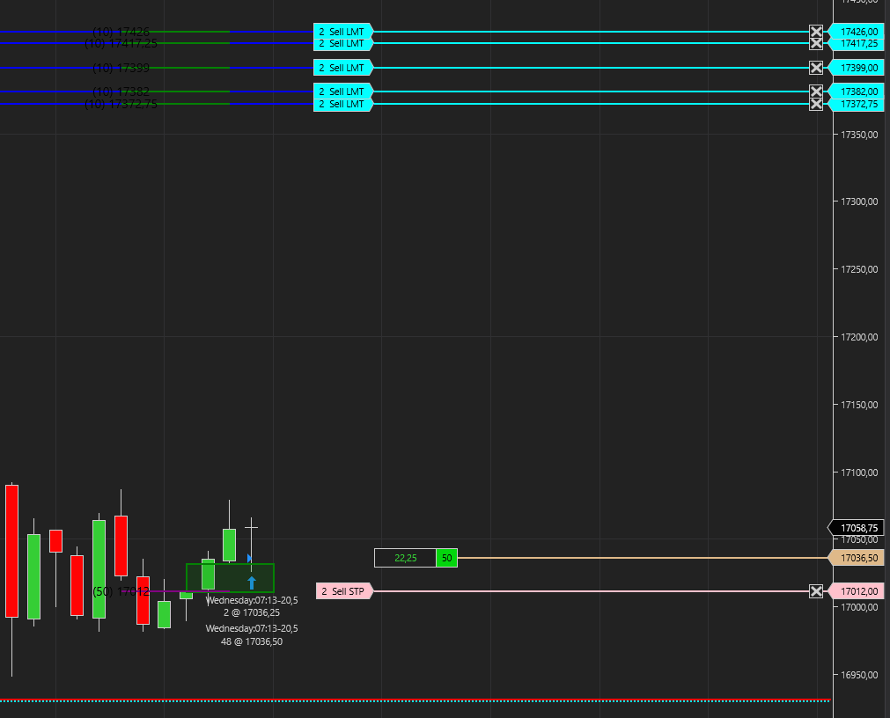Click the 16950,00 price axis label
Image resolution: width=890 pixels, height=718 pixels.
[859, 675]
